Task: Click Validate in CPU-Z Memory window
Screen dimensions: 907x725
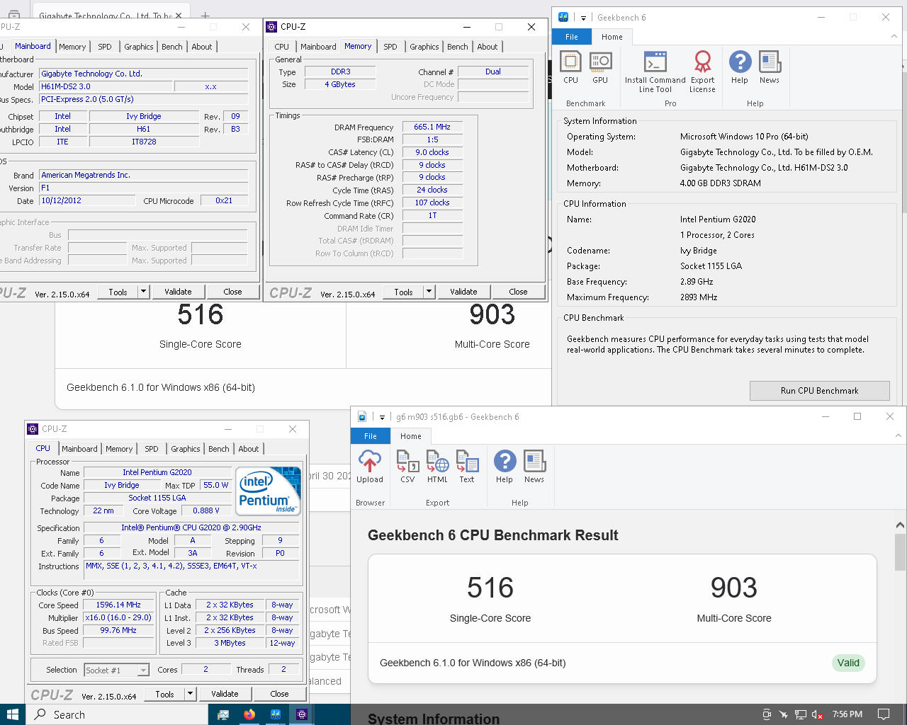Action: pos(463,292)
